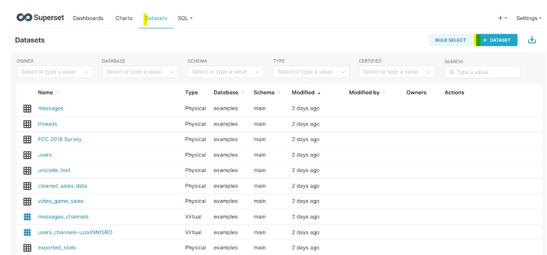Click the export download icon
Image resolution: width=547 pixels, height=255 pixels.
tap(531, 40)
